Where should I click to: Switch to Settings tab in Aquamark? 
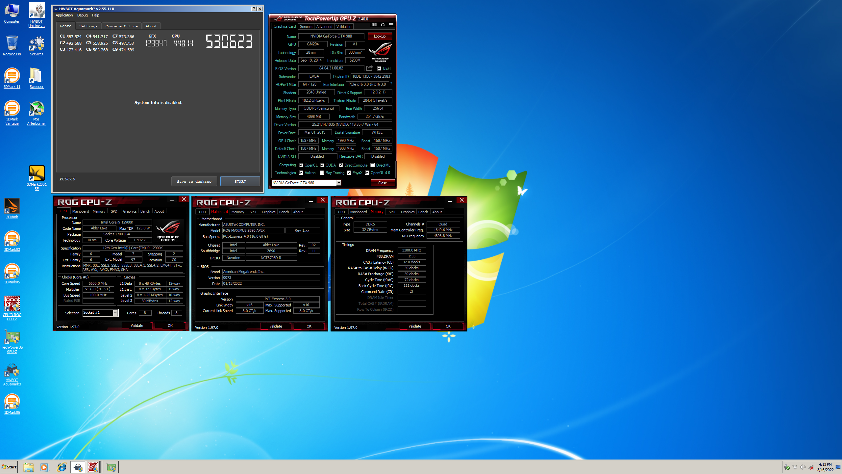(x=88, y=26)
